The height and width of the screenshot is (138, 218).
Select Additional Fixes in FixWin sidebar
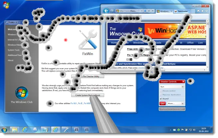(x=15, y=55)
